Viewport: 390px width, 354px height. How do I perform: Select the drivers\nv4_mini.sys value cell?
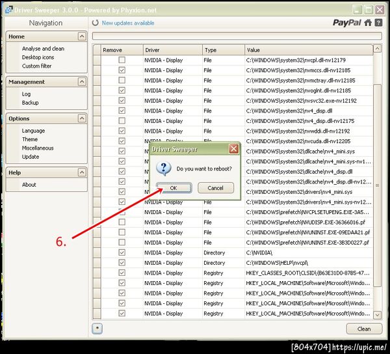[309, 192]
